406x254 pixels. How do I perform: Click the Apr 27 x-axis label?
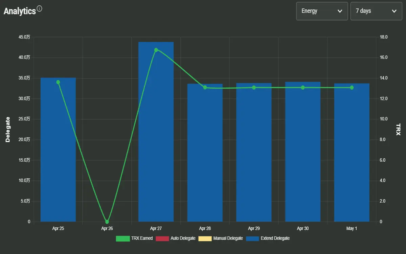156,229
